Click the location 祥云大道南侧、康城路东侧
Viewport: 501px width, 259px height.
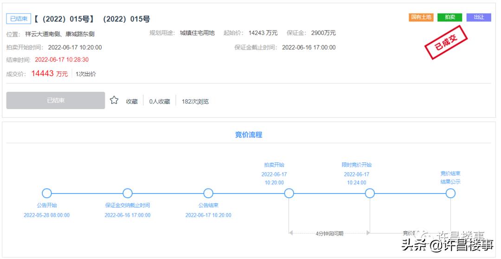coord(60,34)
